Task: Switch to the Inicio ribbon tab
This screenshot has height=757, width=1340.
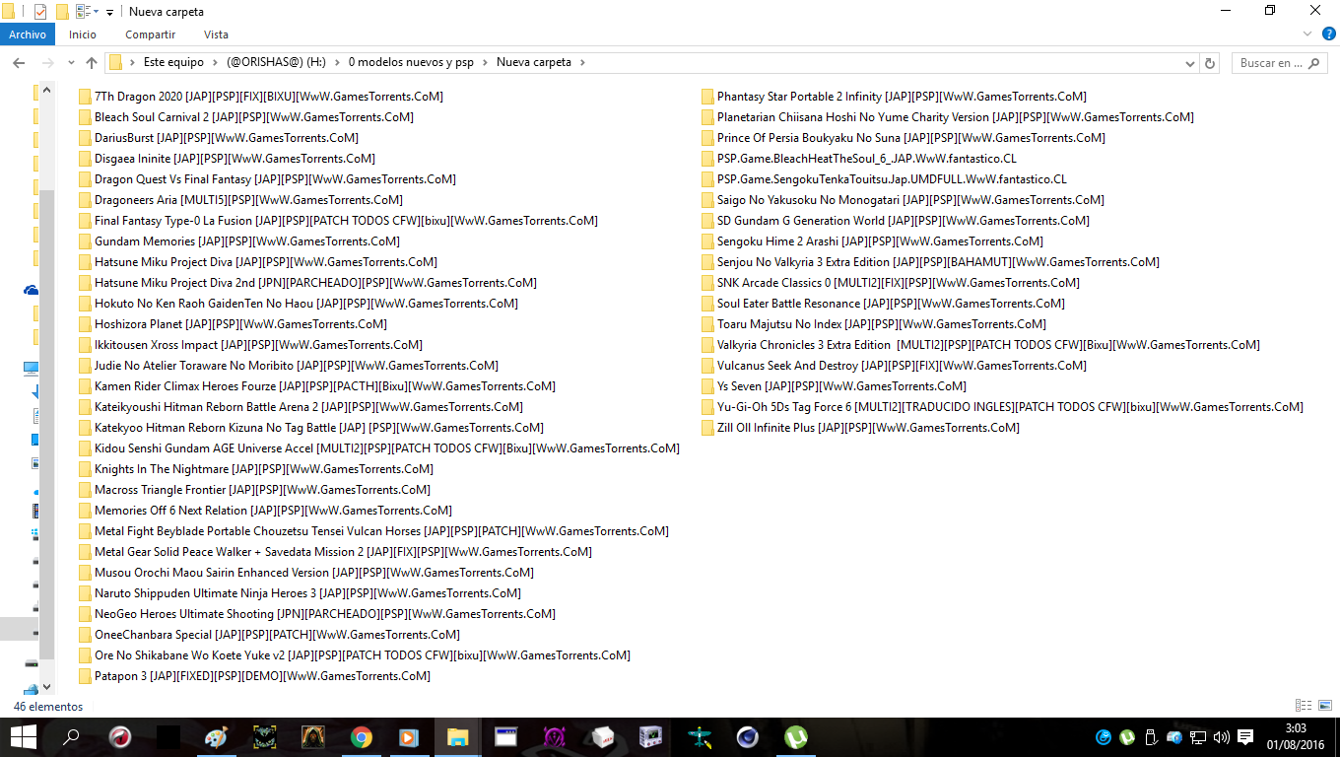Action: coord(83,34)
